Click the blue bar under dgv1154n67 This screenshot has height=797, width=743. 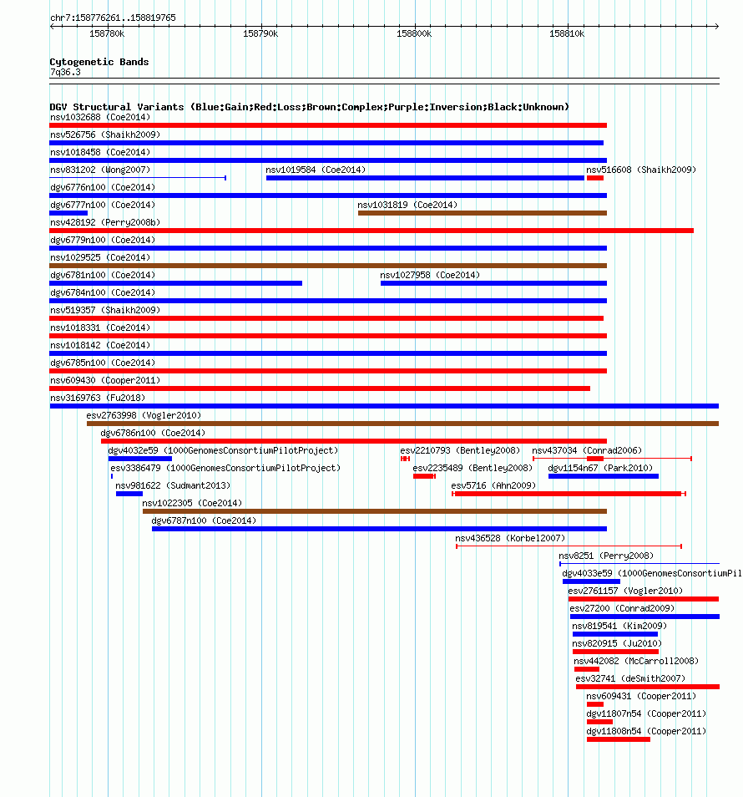pos(604,476)
